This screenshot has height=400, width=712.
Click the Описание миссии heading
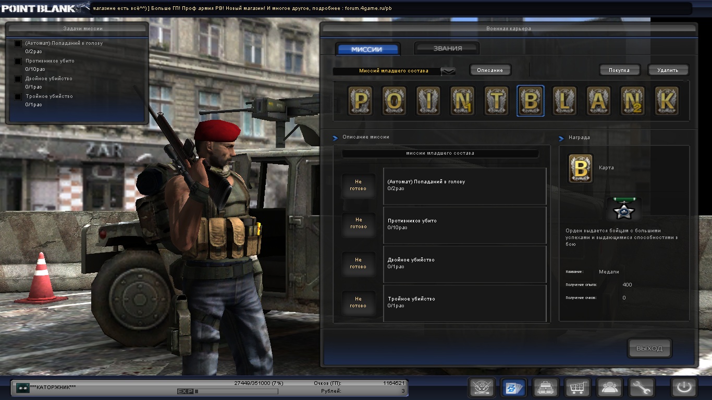pyautogui.click(x=365, y=137)
